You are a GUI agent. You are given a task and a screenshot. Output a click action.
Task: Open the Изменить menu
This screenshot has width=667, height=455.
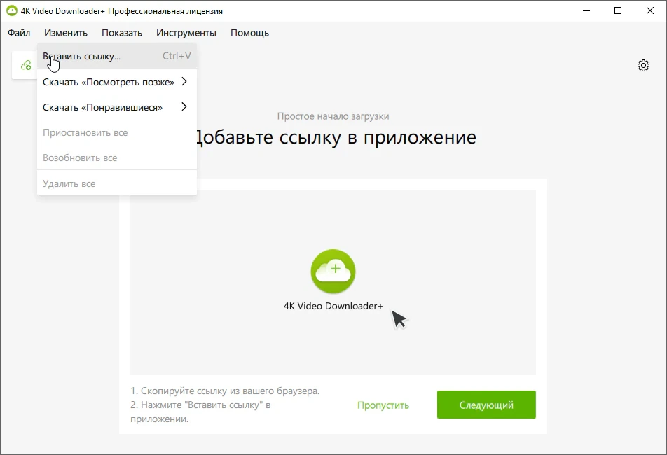(x=66, y=33)
